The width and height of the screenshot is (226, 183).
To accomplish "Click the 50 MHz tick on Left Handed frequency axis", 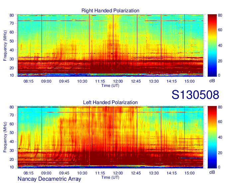I will click(12, 133).
